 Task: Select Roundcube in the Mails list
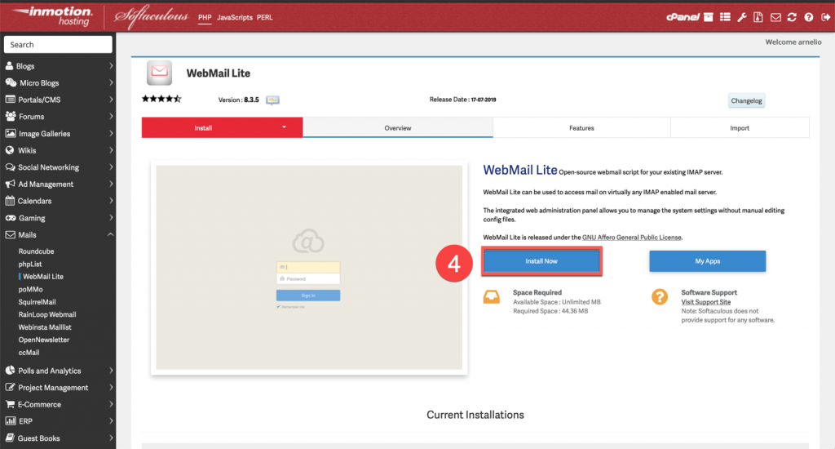36,251
